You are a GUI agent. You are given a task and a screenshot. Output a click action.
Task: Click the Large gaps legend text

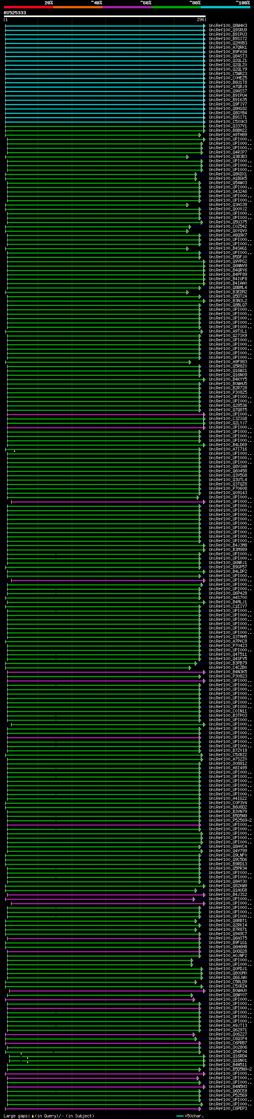[x=17, y=1115]
